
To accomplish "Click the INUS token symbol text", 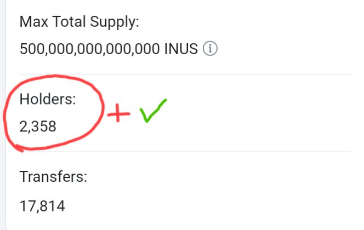I will click(181, 49).
